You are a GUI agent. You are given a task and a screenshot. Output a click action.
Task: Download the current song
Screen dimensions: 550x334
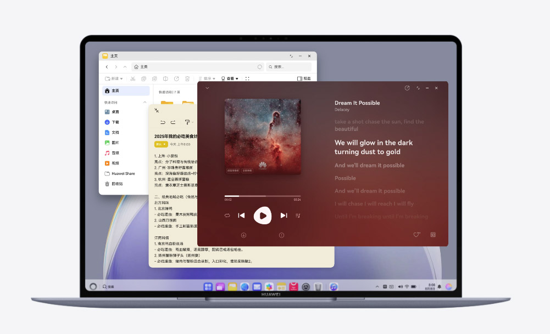243,235
